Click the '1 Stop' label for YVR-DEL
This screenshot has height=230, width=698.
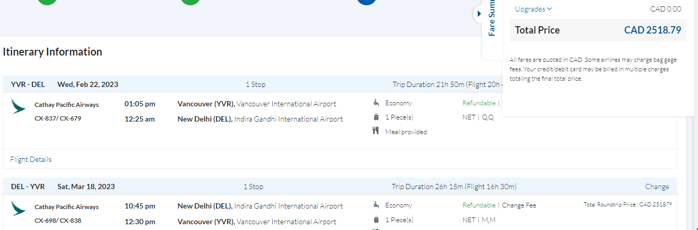tap(255, 84)
